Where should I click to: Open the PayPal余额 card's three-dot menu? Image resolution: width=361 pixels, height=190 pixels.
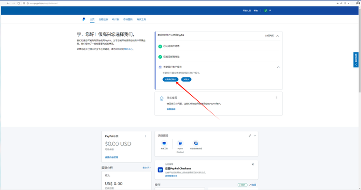point(145,136)
